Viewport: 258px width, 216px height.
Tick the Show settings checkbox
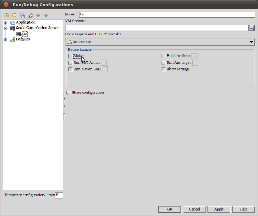pos(164,69)
